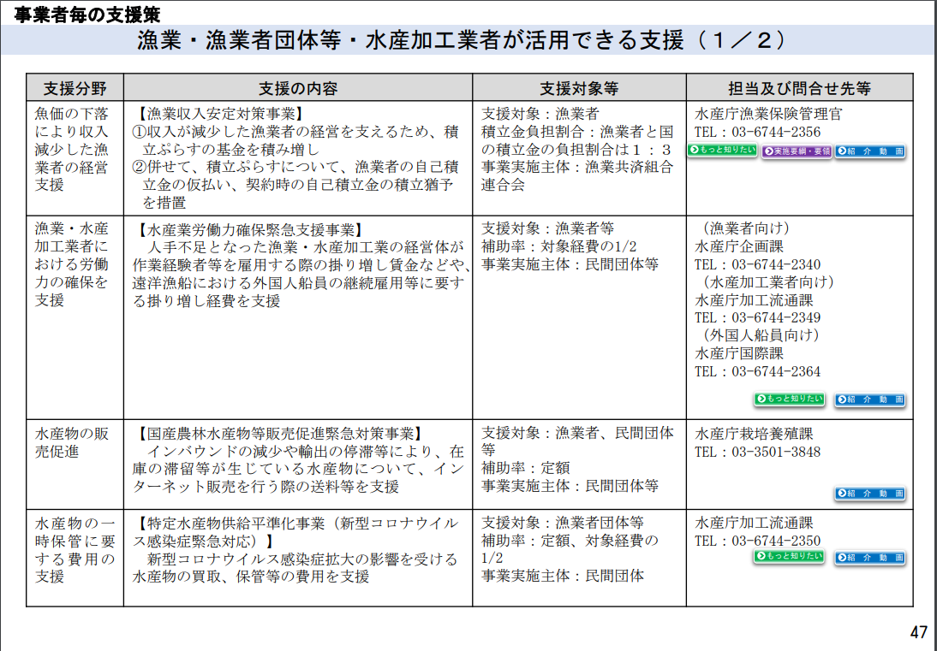
Task: Click the （漁業者向け） label
Action: (x=746, y=228)
